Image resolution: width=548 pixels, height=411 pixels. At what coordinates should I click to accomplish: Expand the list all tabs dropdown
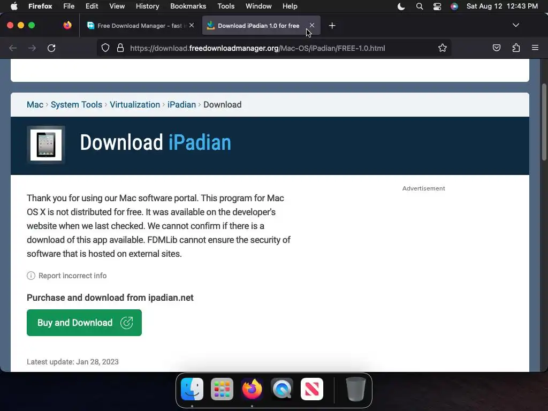pyautogui.click(x=516, y=25)
